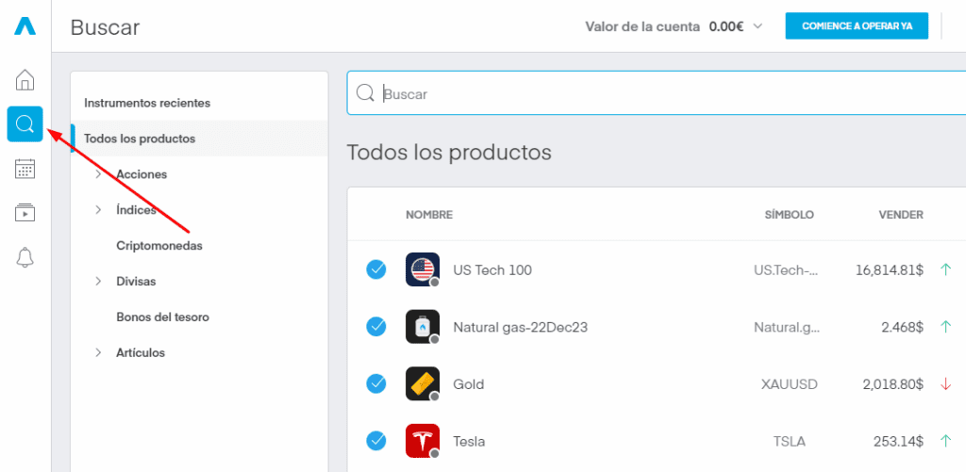Screen dimensions: 966x472
Task: Click the Natural.g... symbol cell
Action: [x=787, y=327]
